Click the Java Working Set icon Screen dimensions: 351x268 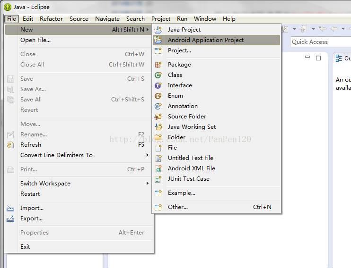click(x=158, y=127)
